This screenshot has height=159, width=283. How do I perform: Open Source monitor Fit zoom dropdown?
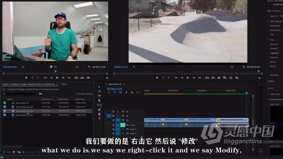(x=26, y=67)
